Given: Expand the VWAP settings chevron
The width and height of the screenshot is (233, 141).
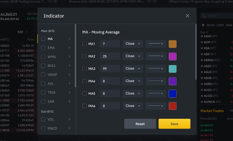Looking at the screenshot, I should click(69, 75).
